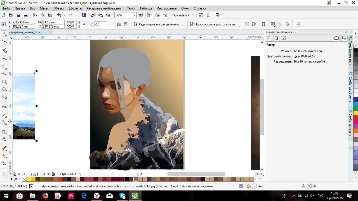Open the Print dialog icon
This screenshot has height=201, width=358.
[25, 15]
